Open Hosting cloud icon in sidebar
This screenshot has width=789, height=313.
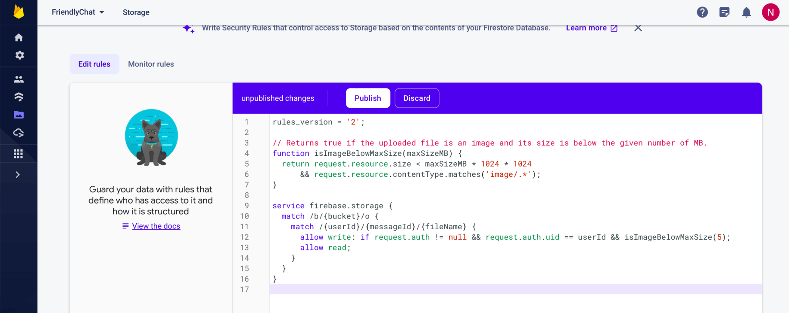point(18,133)
